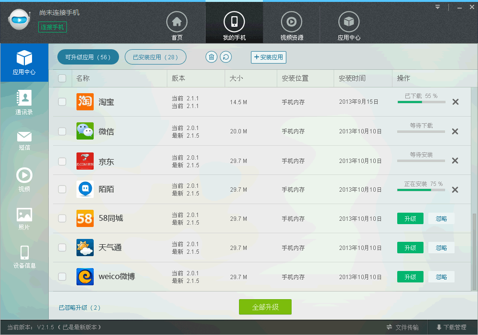Image resolution: width=478 pixels, height=335 pixels.
Task: Open the 已忽略升级 (2) link
Action: tap(80, 308)
